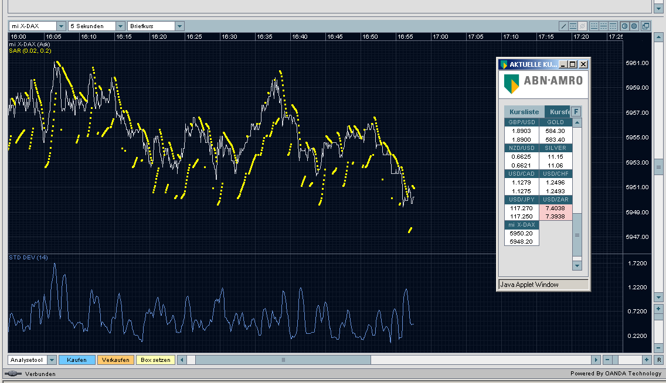This screenshot has width=666, height=383.
Task: Select line style with solid top line
Action: click(x=613, y=26)
